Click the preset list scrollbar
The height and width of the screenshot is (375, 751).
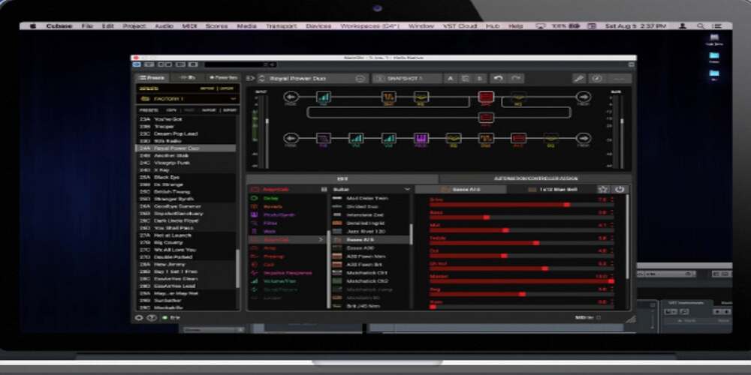point(237,268)
